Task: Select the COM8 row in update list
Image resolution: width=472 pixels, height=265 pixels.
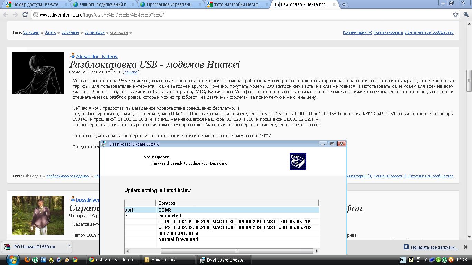Action: tap(221, 210)
